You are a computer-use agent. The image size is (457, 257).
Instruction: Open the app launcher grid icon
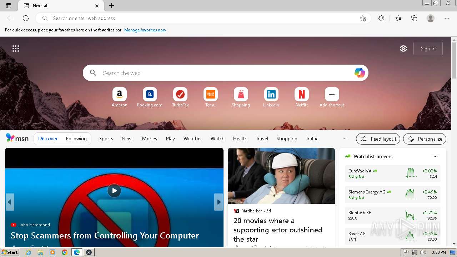click(16, 49)
